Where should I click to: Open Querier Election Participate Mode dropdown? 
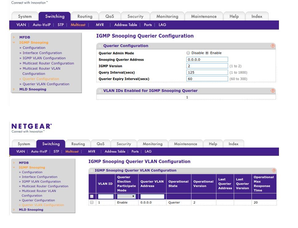click(x=126, y=196)
